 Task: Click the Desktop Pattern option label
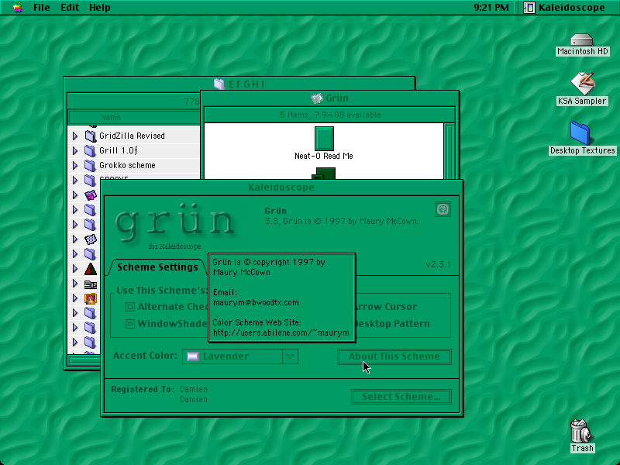pos(393,324)
